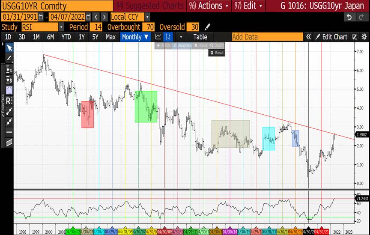
Task: Select the green shaded annotation box
Action: coord(146,107)
